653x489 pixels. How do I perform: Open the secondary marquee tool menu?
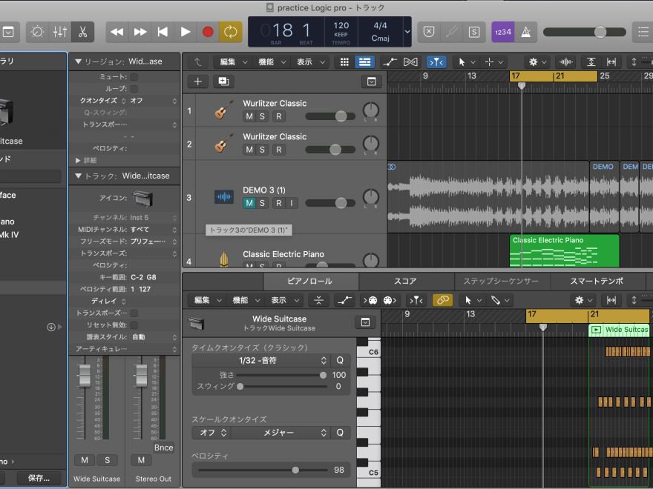tap(494, 62)
